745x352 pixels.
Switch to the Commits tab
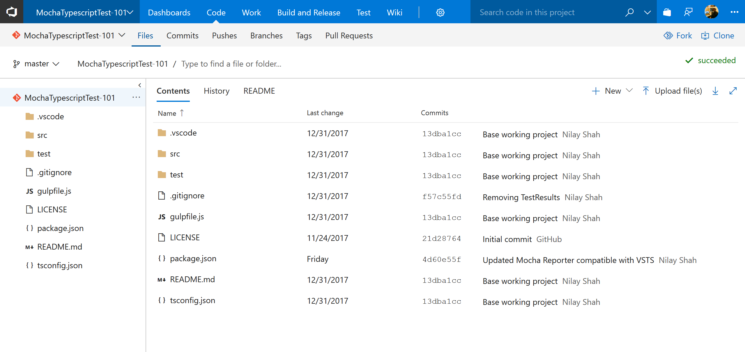click(183, 35)
